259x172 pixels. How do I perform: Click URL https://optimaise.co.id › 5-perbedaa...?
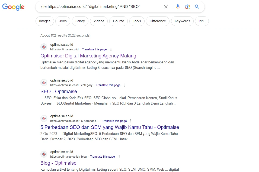(x=74, y=121)
